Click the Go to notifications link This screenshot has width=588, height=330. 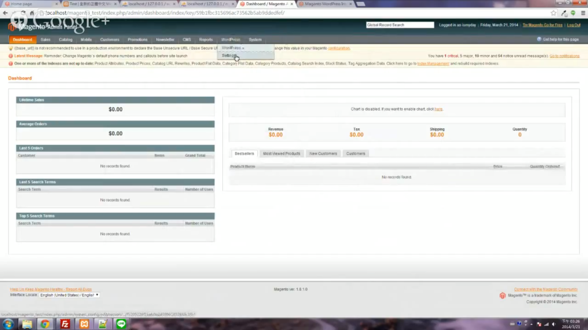point(564,56)
